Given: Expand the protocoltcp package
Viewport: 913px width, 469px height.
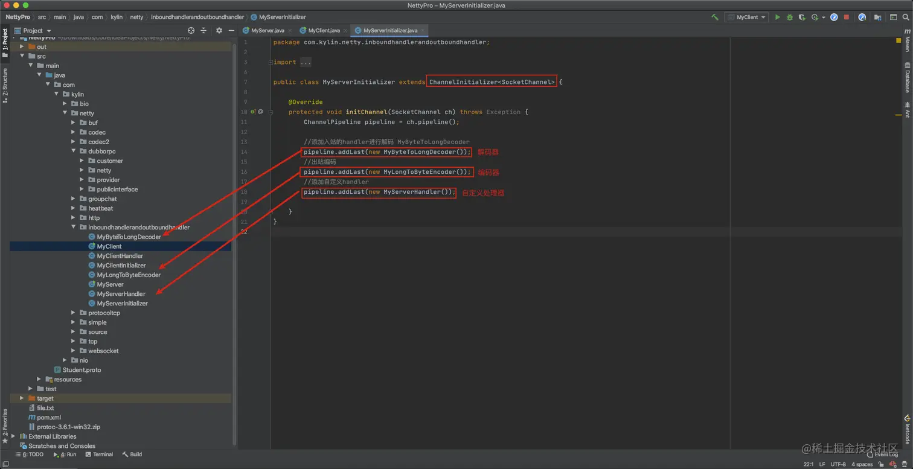Looking at the screenshot, I should 74,313.
